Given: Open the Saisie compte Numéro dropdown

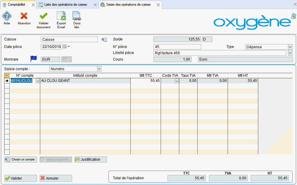Looking at the screenshot, I should click(99, 69).
